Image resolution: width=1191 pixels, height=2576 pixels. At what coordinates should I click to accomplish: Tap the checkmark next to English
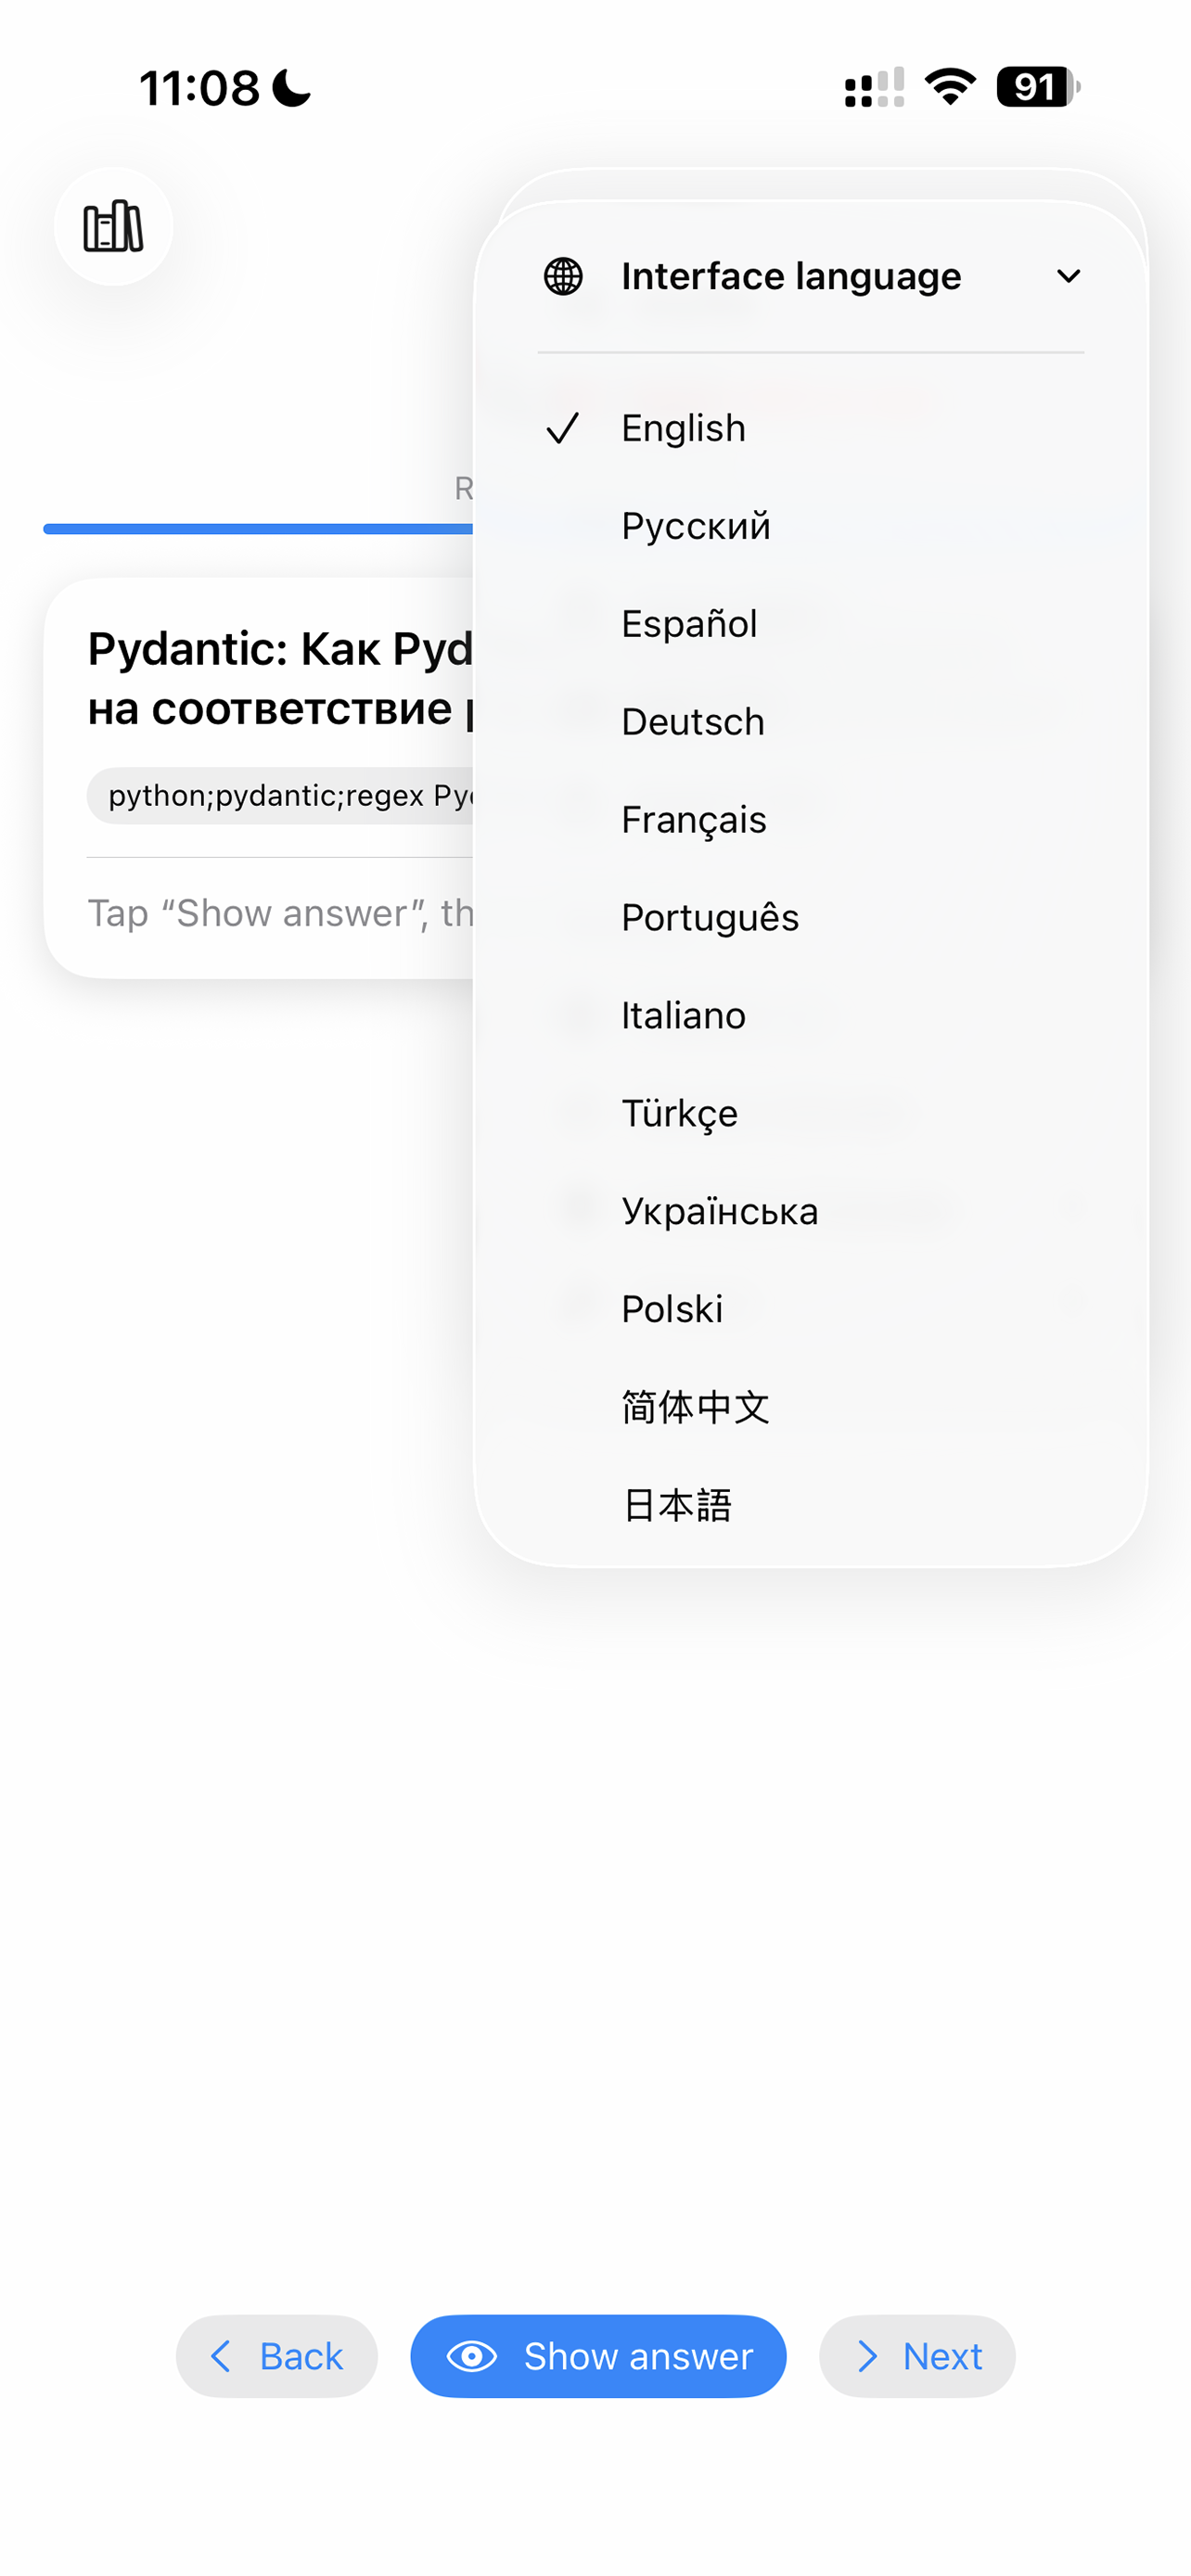coord(563,428)
